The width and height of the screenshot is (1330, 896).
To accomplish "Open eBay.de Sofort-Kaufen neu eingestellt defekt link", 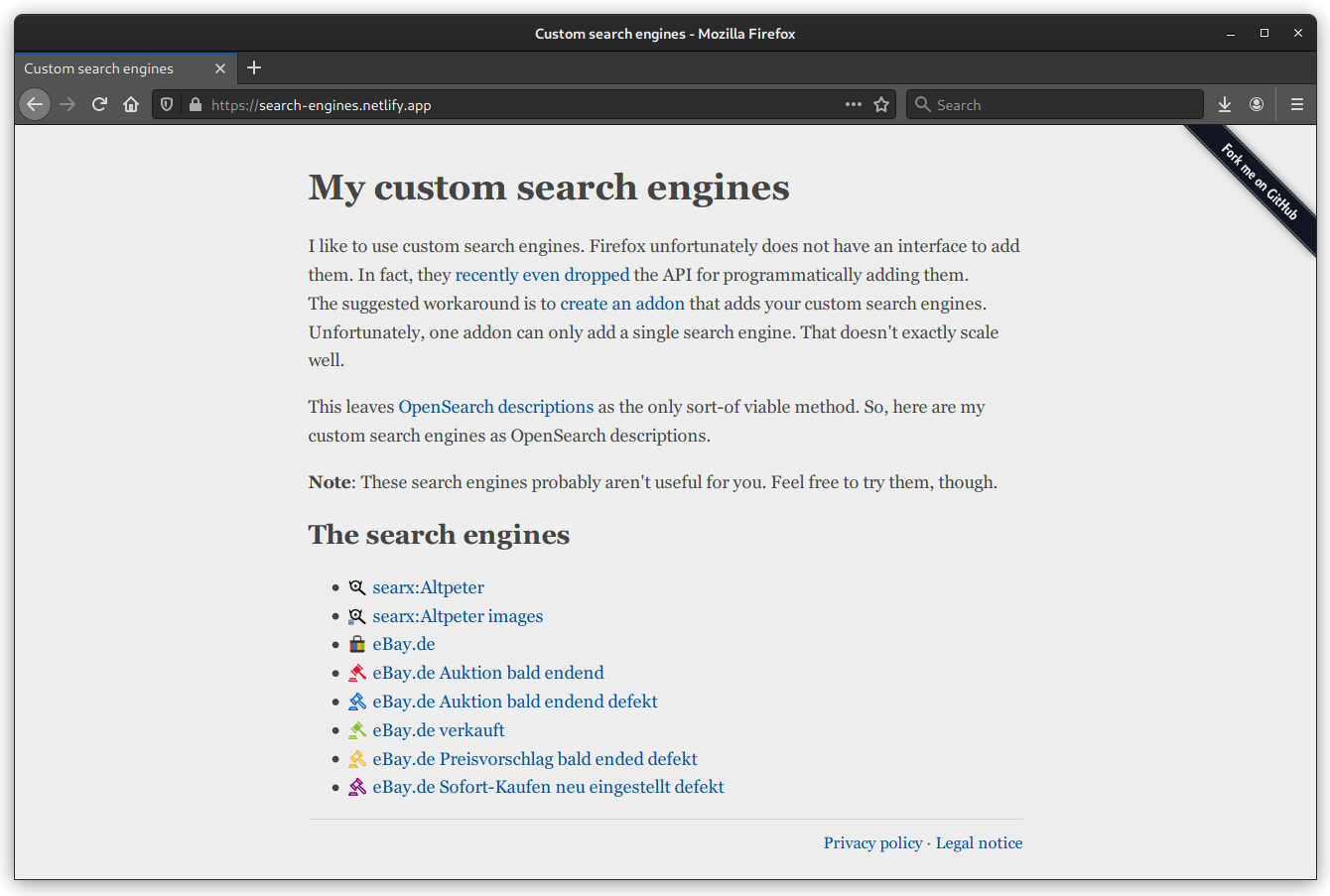I will (548, 787).
